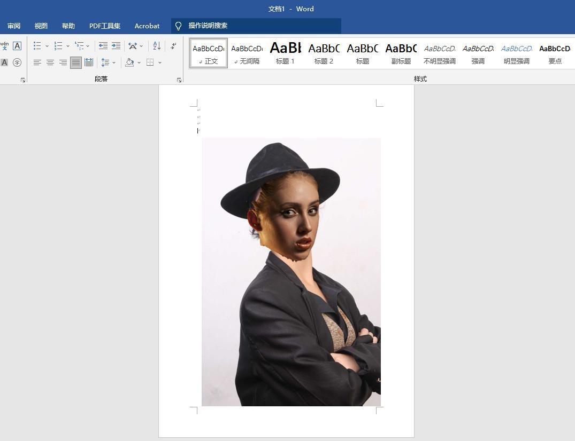The image size is (575, 441).
Task: Open the 视图 ribbon tab
Action: click(41, 26)
